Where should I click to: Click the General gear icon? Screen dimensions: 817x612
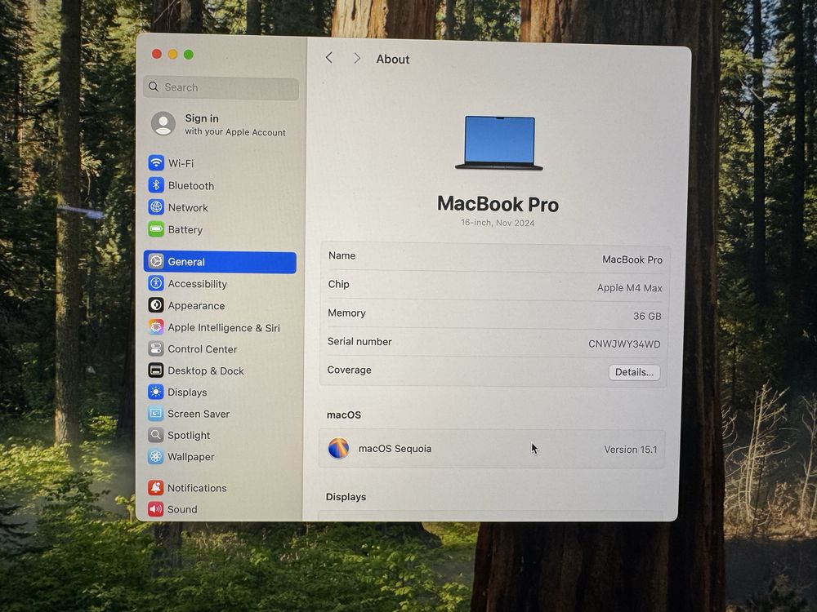(x=156, y=261)
